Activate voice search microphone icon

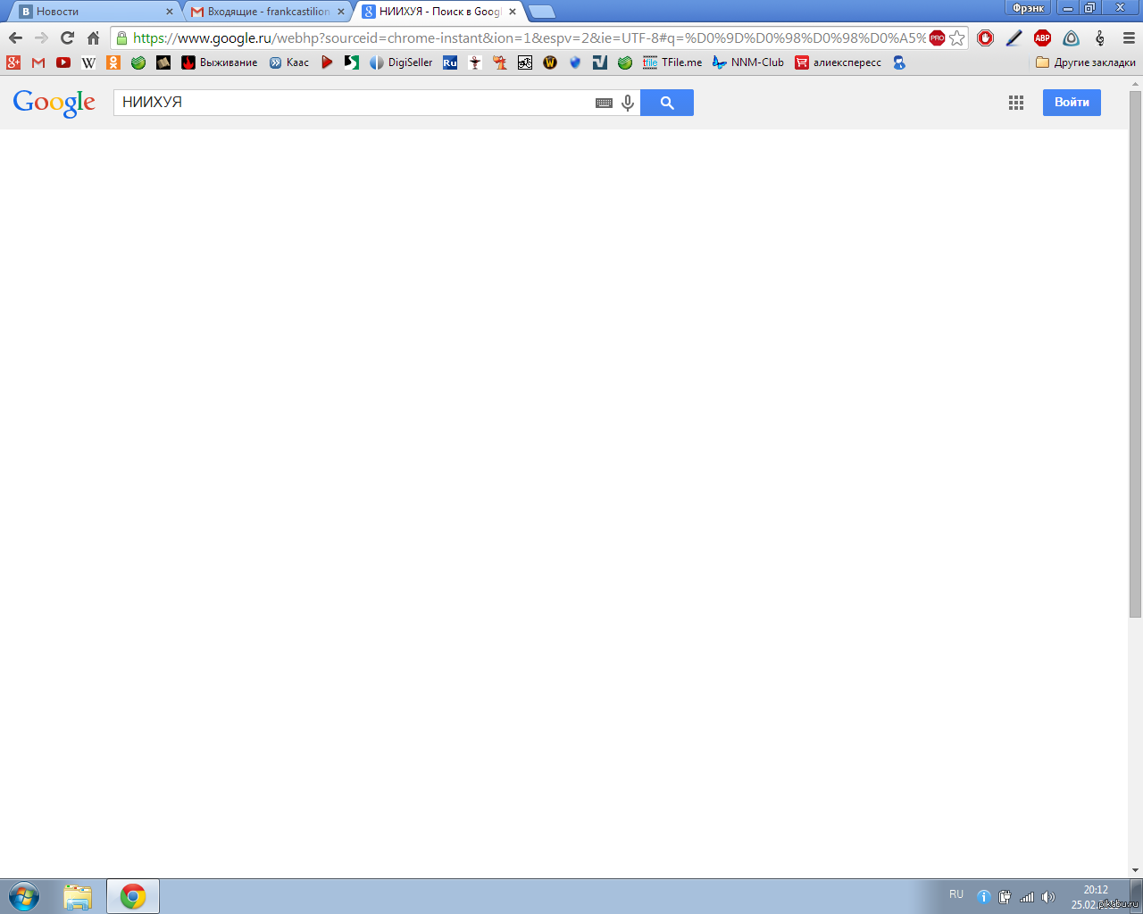click(628, 103)
